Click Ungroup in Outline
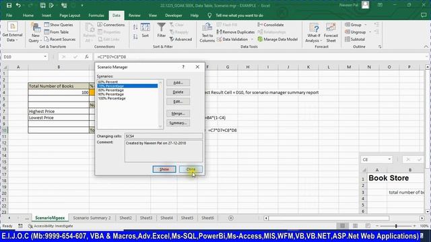 (355, 32)
